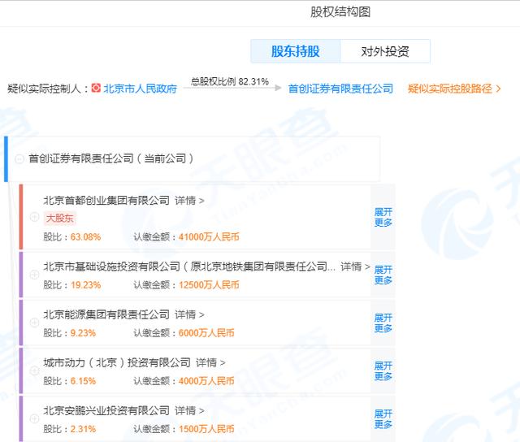
Task: Open 详情 for 北京首都创业集团有限公司
Action: point(189,201)
